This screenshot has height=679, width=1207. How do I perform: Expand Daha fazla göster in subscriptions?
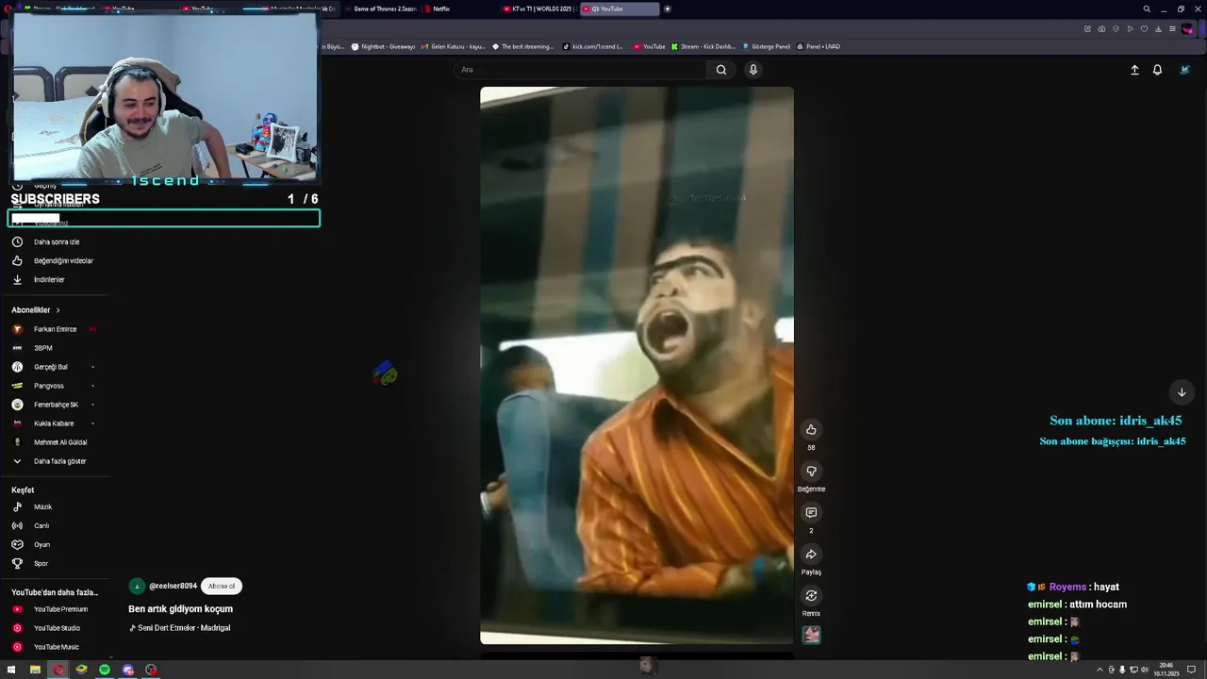coord(59,461)
